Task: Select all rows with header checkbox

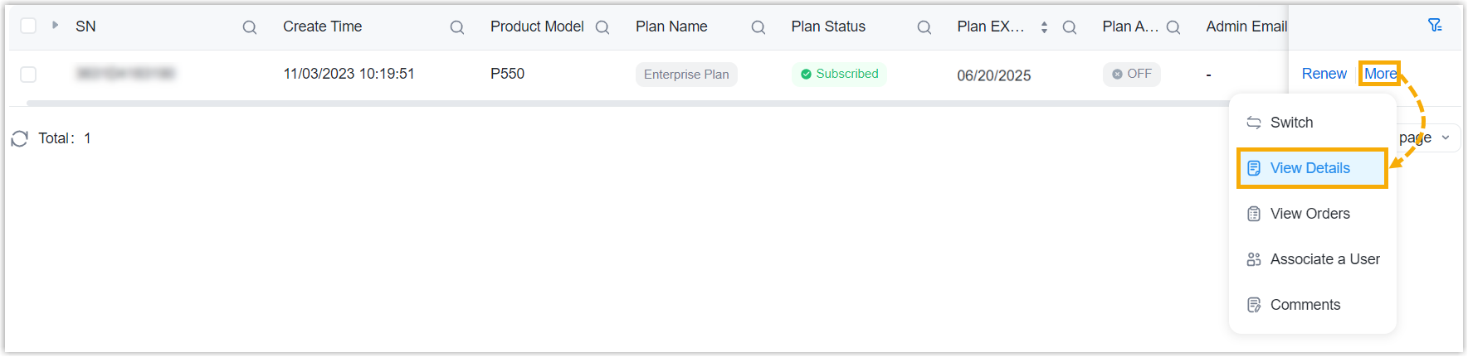Action: click(x=28, y=26)
